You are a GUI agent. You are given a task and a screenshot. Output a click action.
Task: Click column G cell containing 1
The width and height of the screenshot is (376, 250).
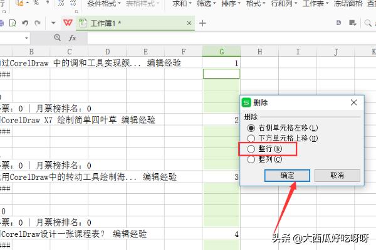221,62
